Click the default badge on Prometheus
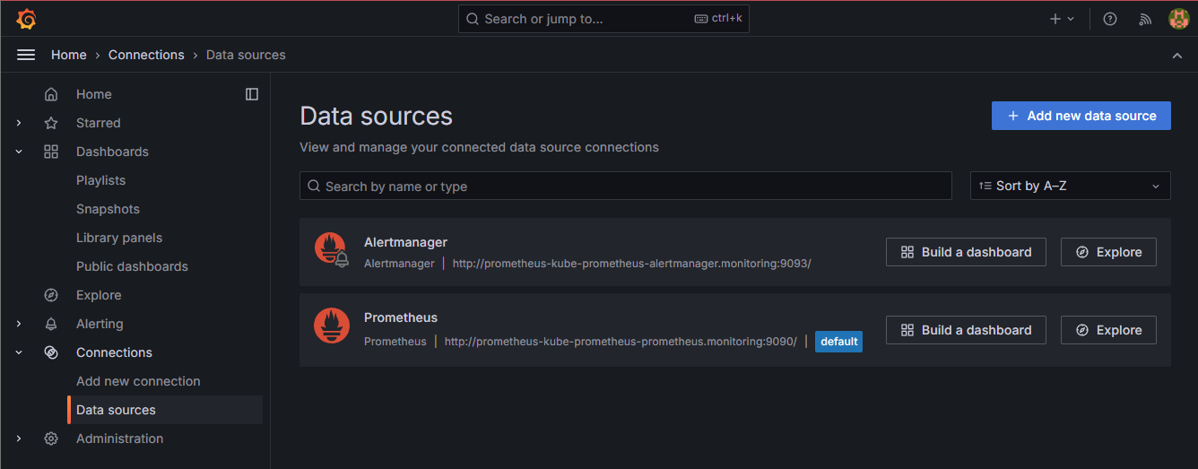This screenshot has height=469, width=1198. 838,342
